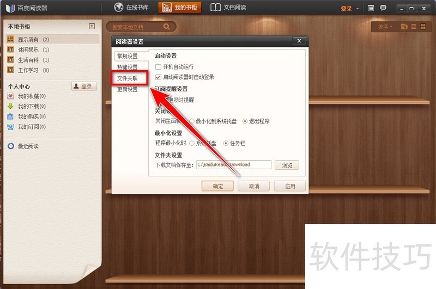Click the add folder icon near 排序
Viewport: 436px width, 289px height.
[404, 27]
